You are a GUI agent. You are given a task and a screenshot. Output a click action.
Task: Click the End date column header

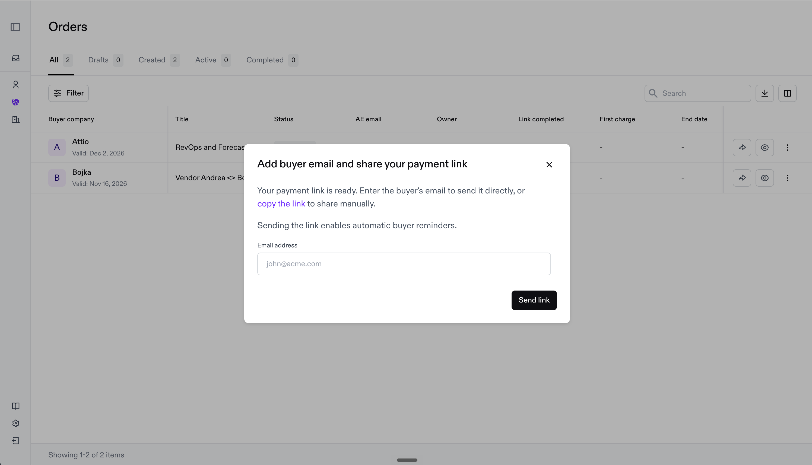pos(694,119)
